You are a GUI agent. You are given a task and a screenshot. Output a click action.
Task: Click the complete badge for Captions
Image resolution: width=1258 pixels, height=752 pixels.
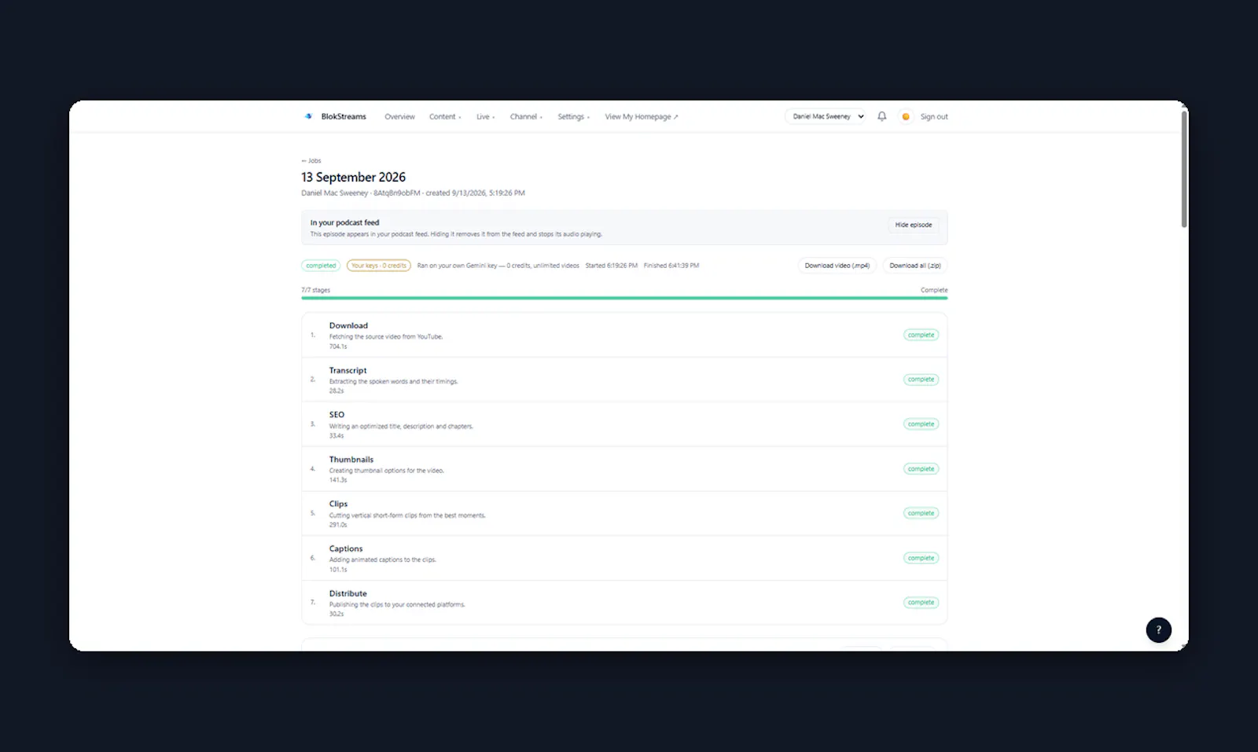[x=921, y=558]
